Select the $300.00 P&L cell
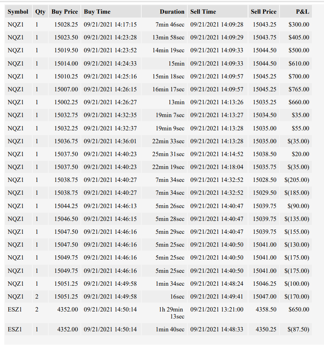324x347 pixels. click(296, 24)
